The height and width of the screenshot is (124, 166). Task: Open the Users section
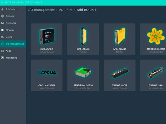(13, 37)
